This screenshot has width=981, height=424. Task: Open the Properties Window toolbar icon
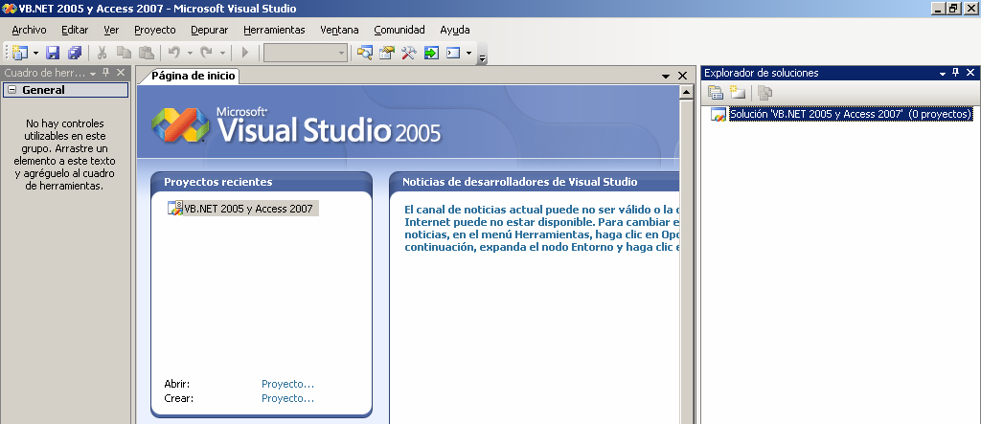pos(387,53)
